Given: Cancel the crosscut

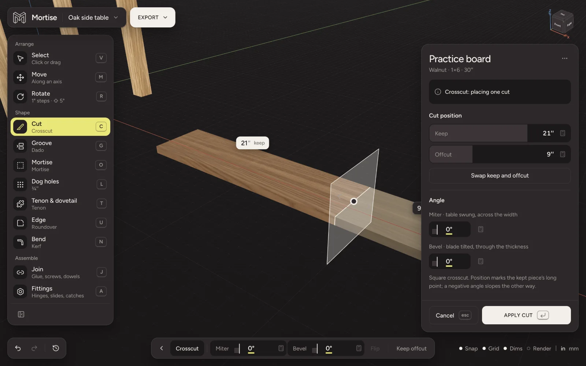Looking at the screenshot, I should click(x=453, y=315).
